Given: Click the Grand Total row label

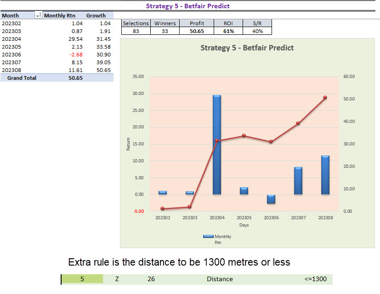Looking at the screenshot, I should pos(22,78).
